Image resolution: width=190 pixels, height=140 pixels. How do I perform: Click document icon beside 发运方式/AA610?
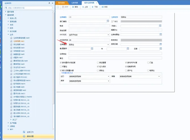click(11, 67)
